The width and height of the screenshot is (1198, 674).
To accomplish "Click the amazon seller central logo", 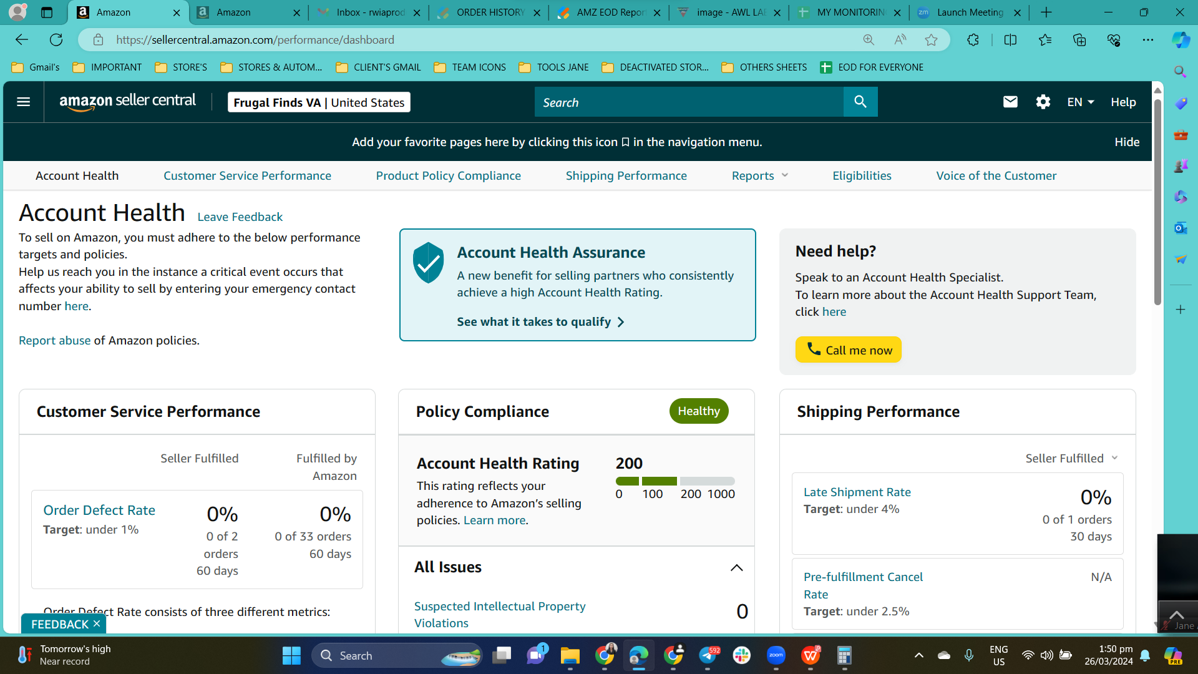I will pos(127,102).
